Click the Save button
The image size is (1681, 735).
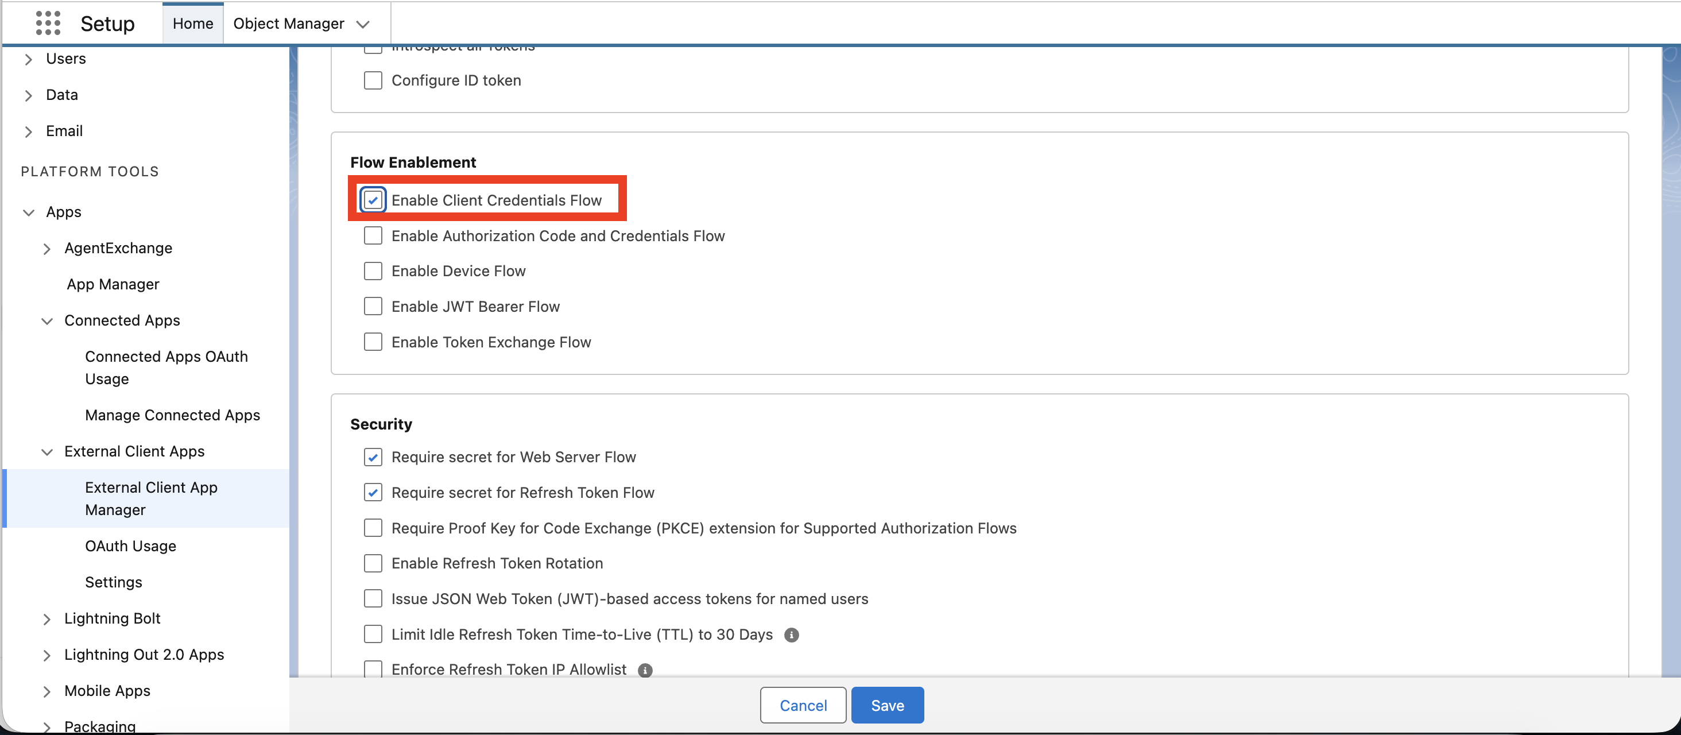point(888,705)
